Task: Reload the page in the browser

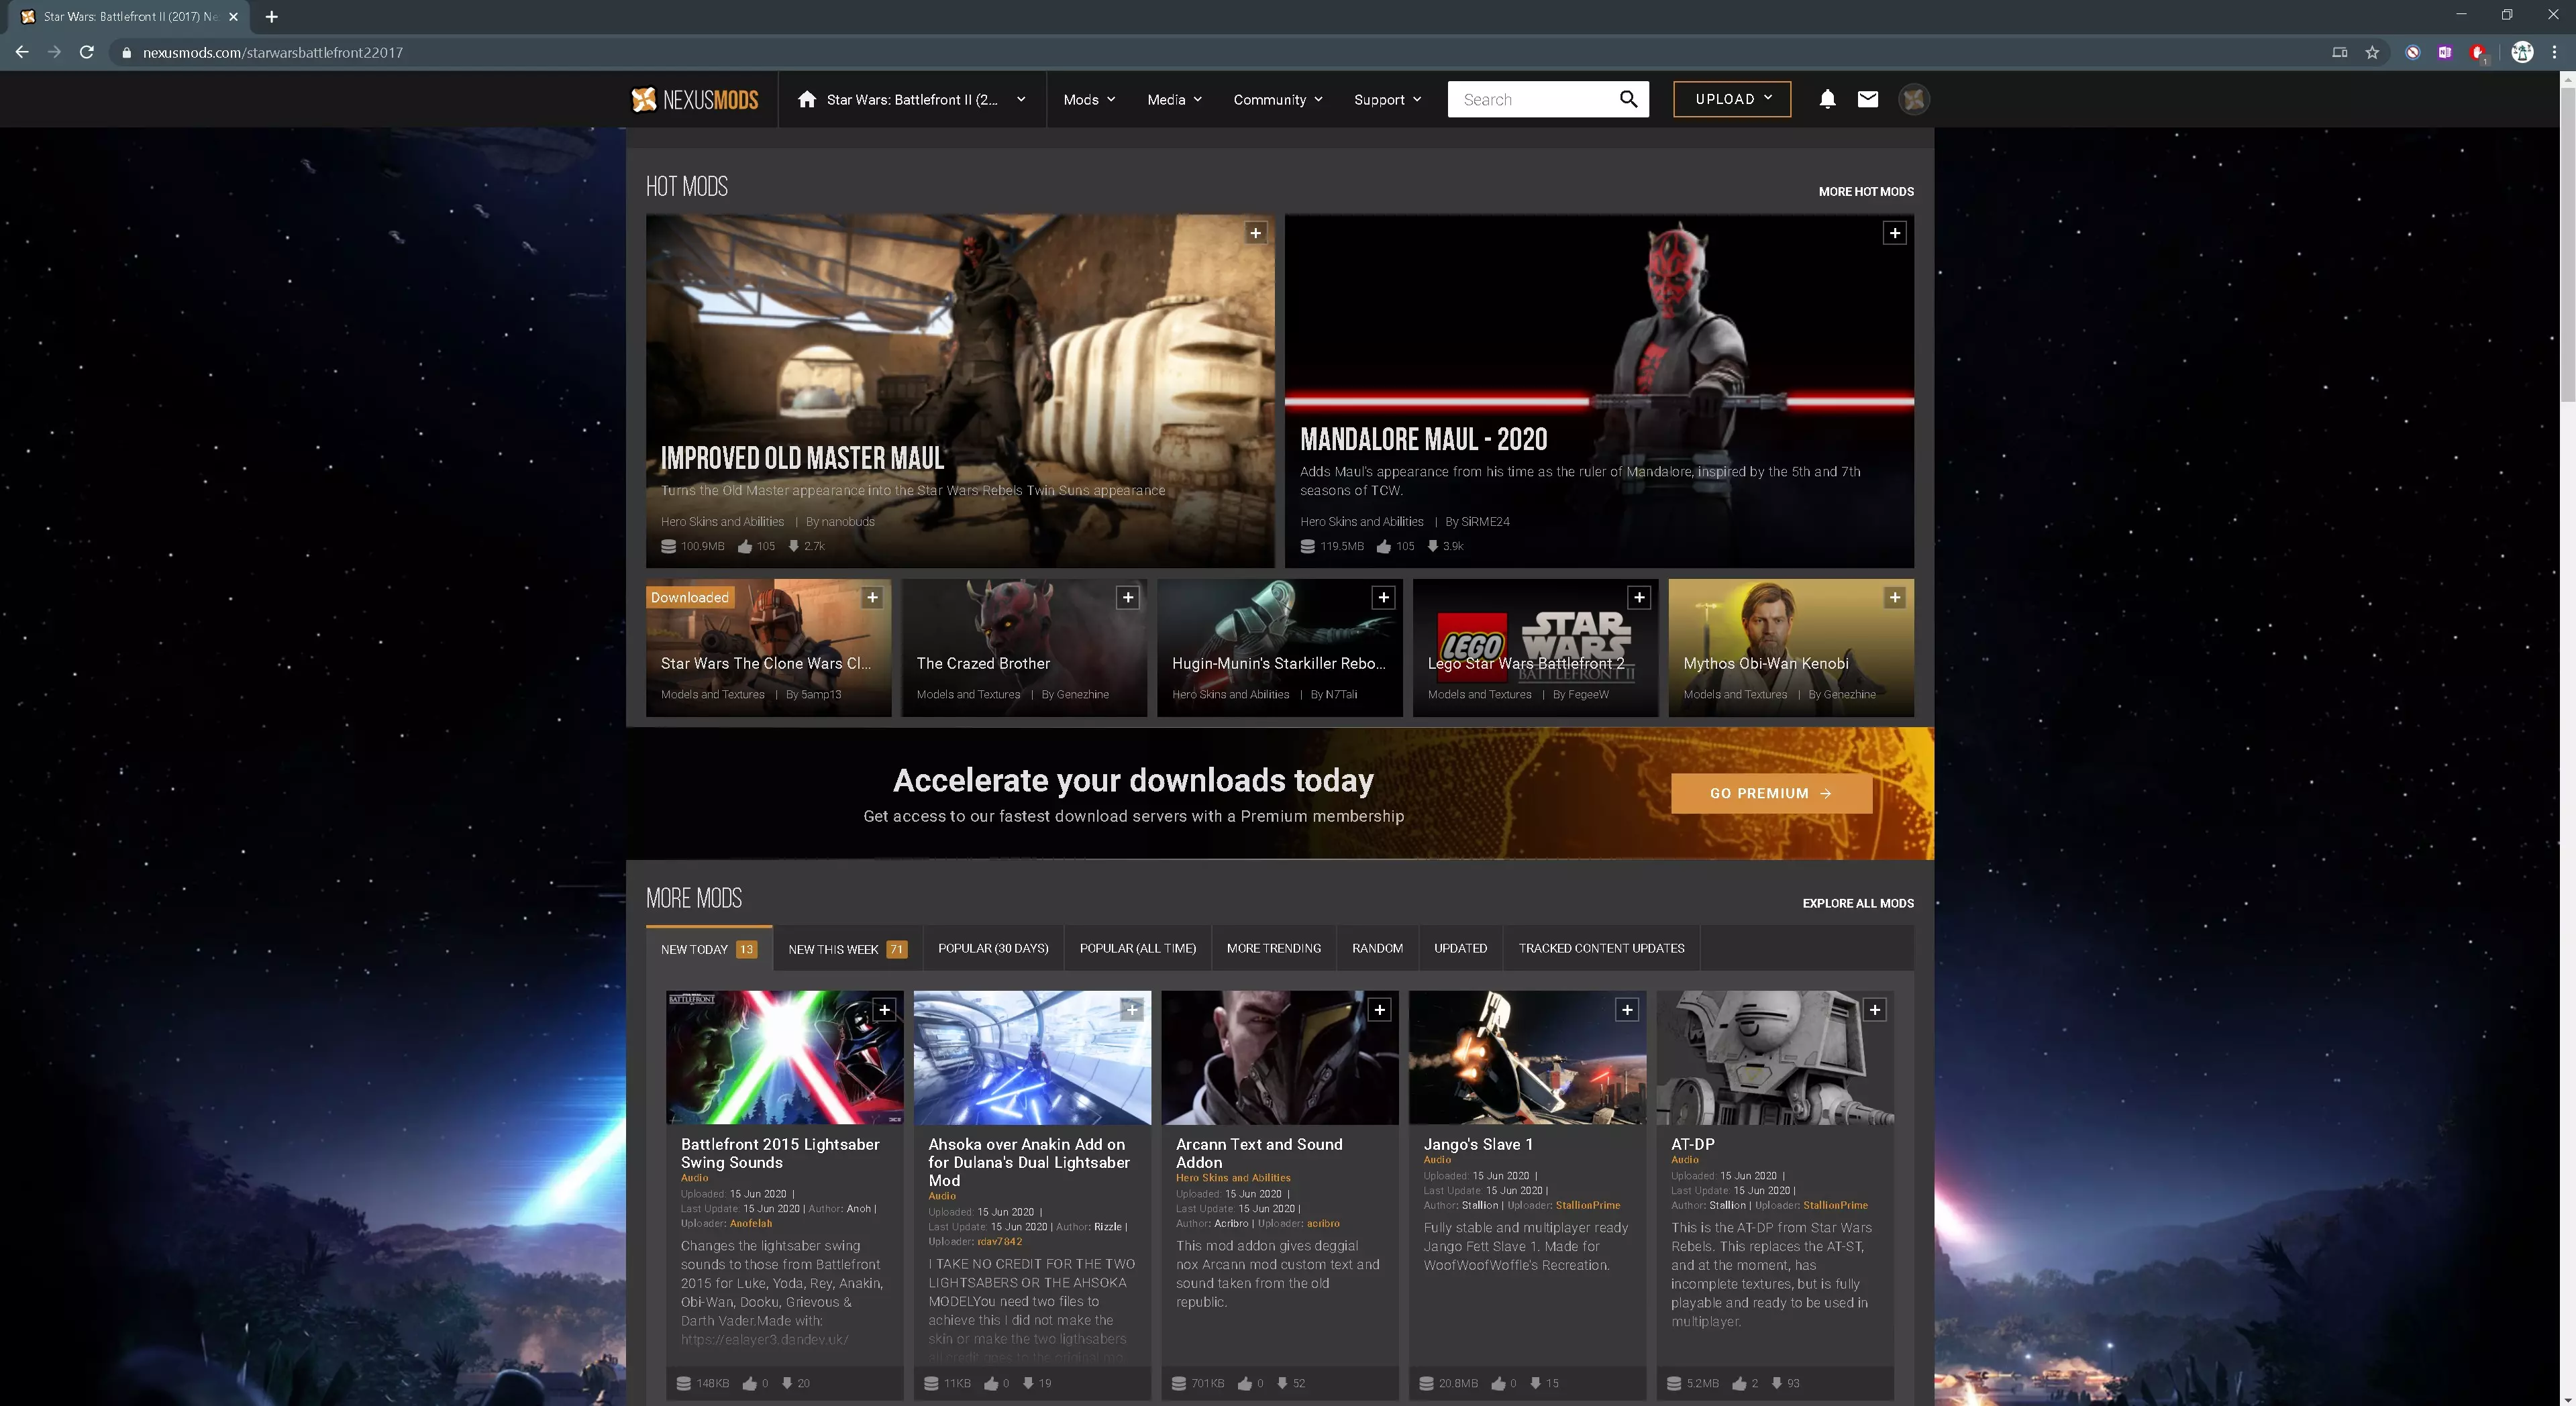Action: coord(87,52)
